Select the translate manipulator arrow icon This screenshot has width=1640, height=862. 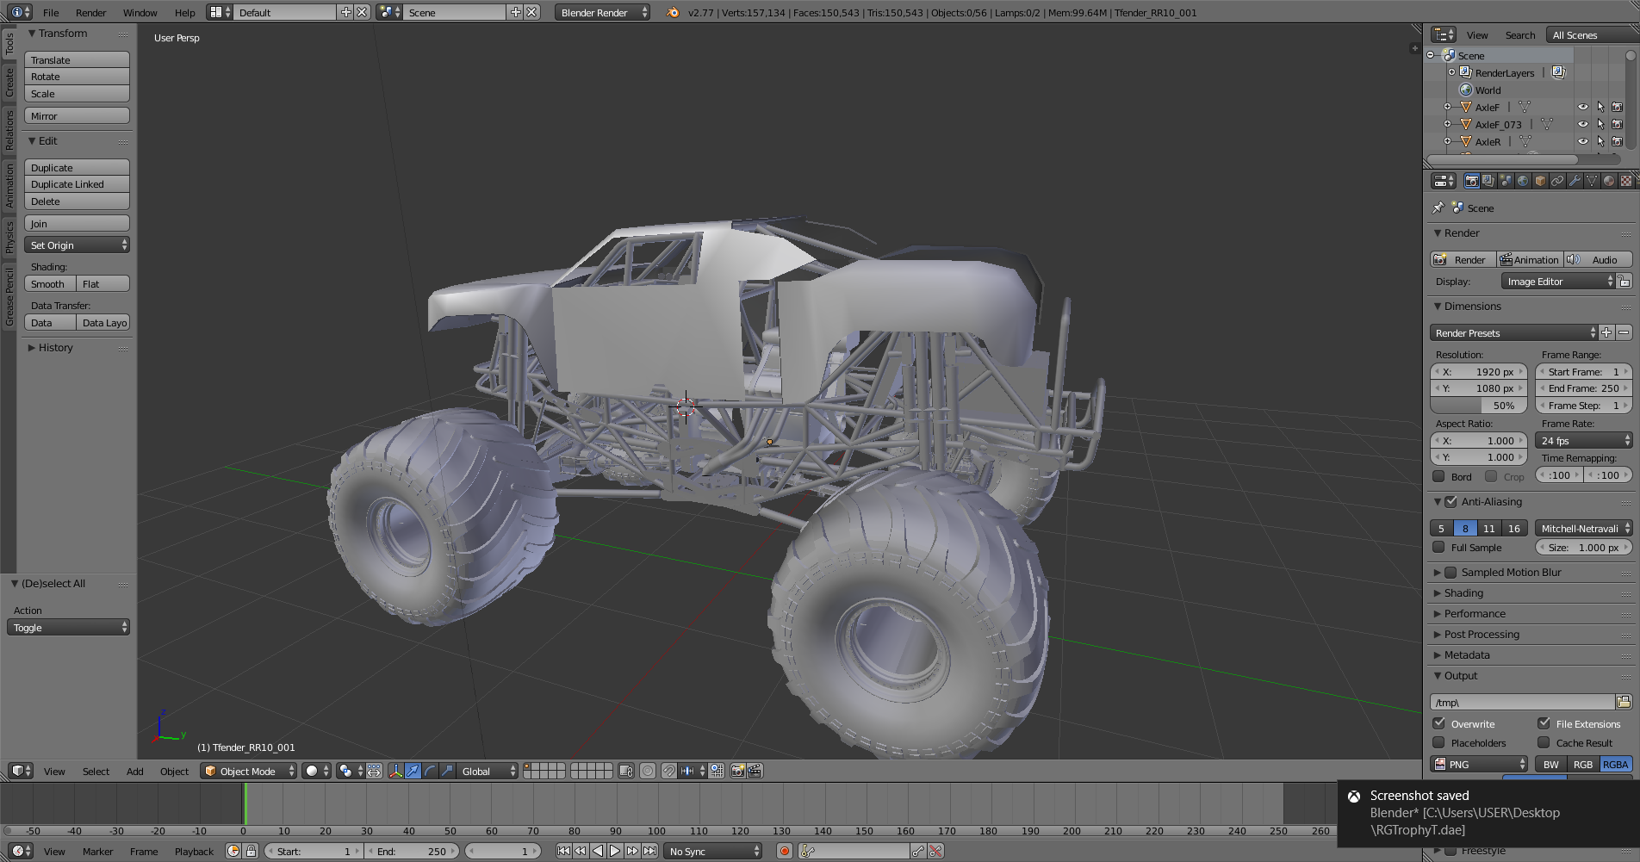click(x=413, y=771)
